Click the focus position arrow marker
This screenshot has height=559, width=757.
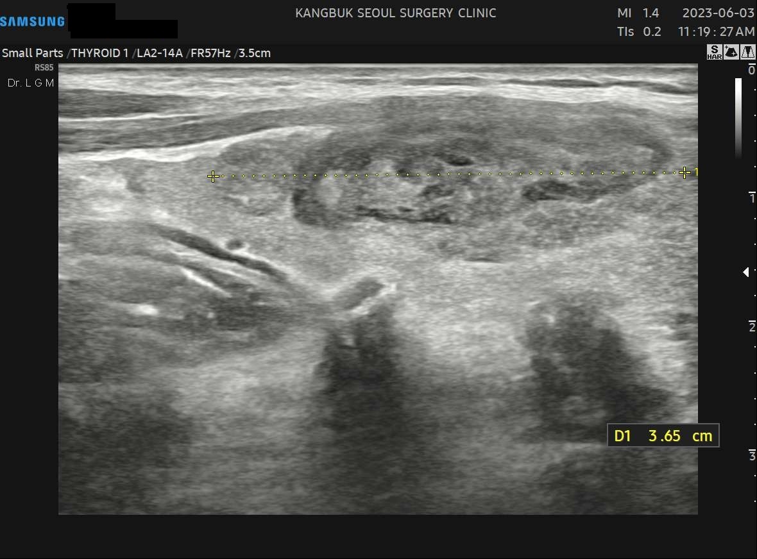click(745, 272)
